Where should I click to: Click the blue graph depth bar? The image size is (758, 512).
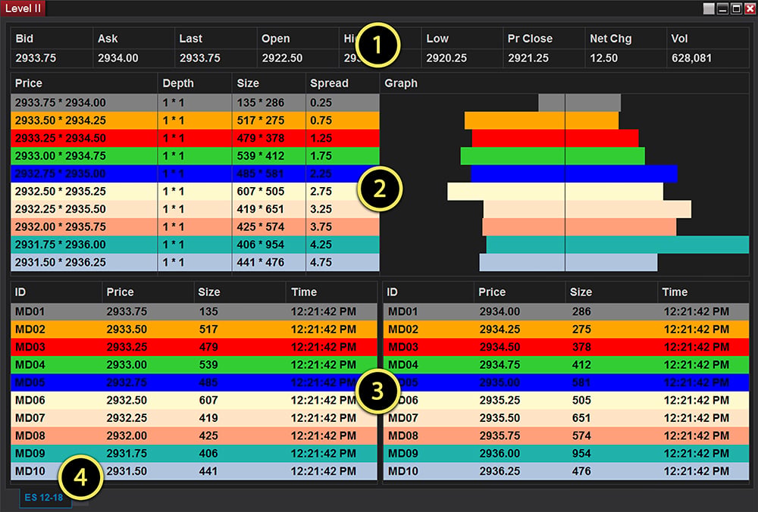pos(574,174)
